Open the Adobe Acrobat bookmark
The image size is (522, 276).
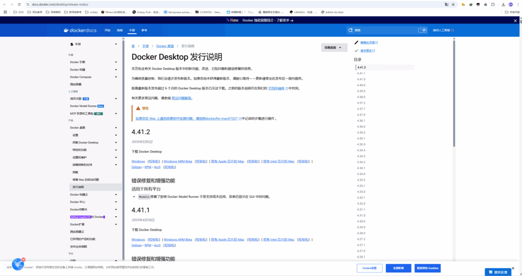point(332,12)
